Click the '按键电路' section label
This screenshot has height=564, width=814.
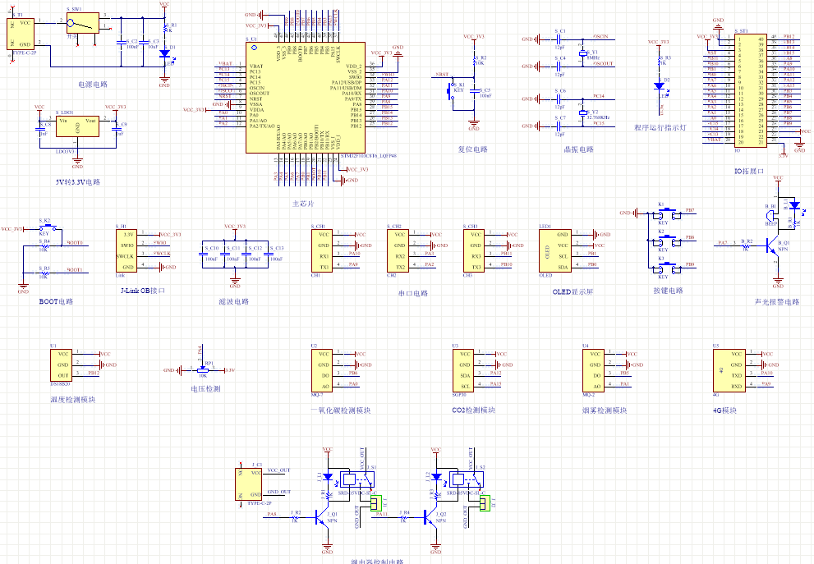(668, 291)
